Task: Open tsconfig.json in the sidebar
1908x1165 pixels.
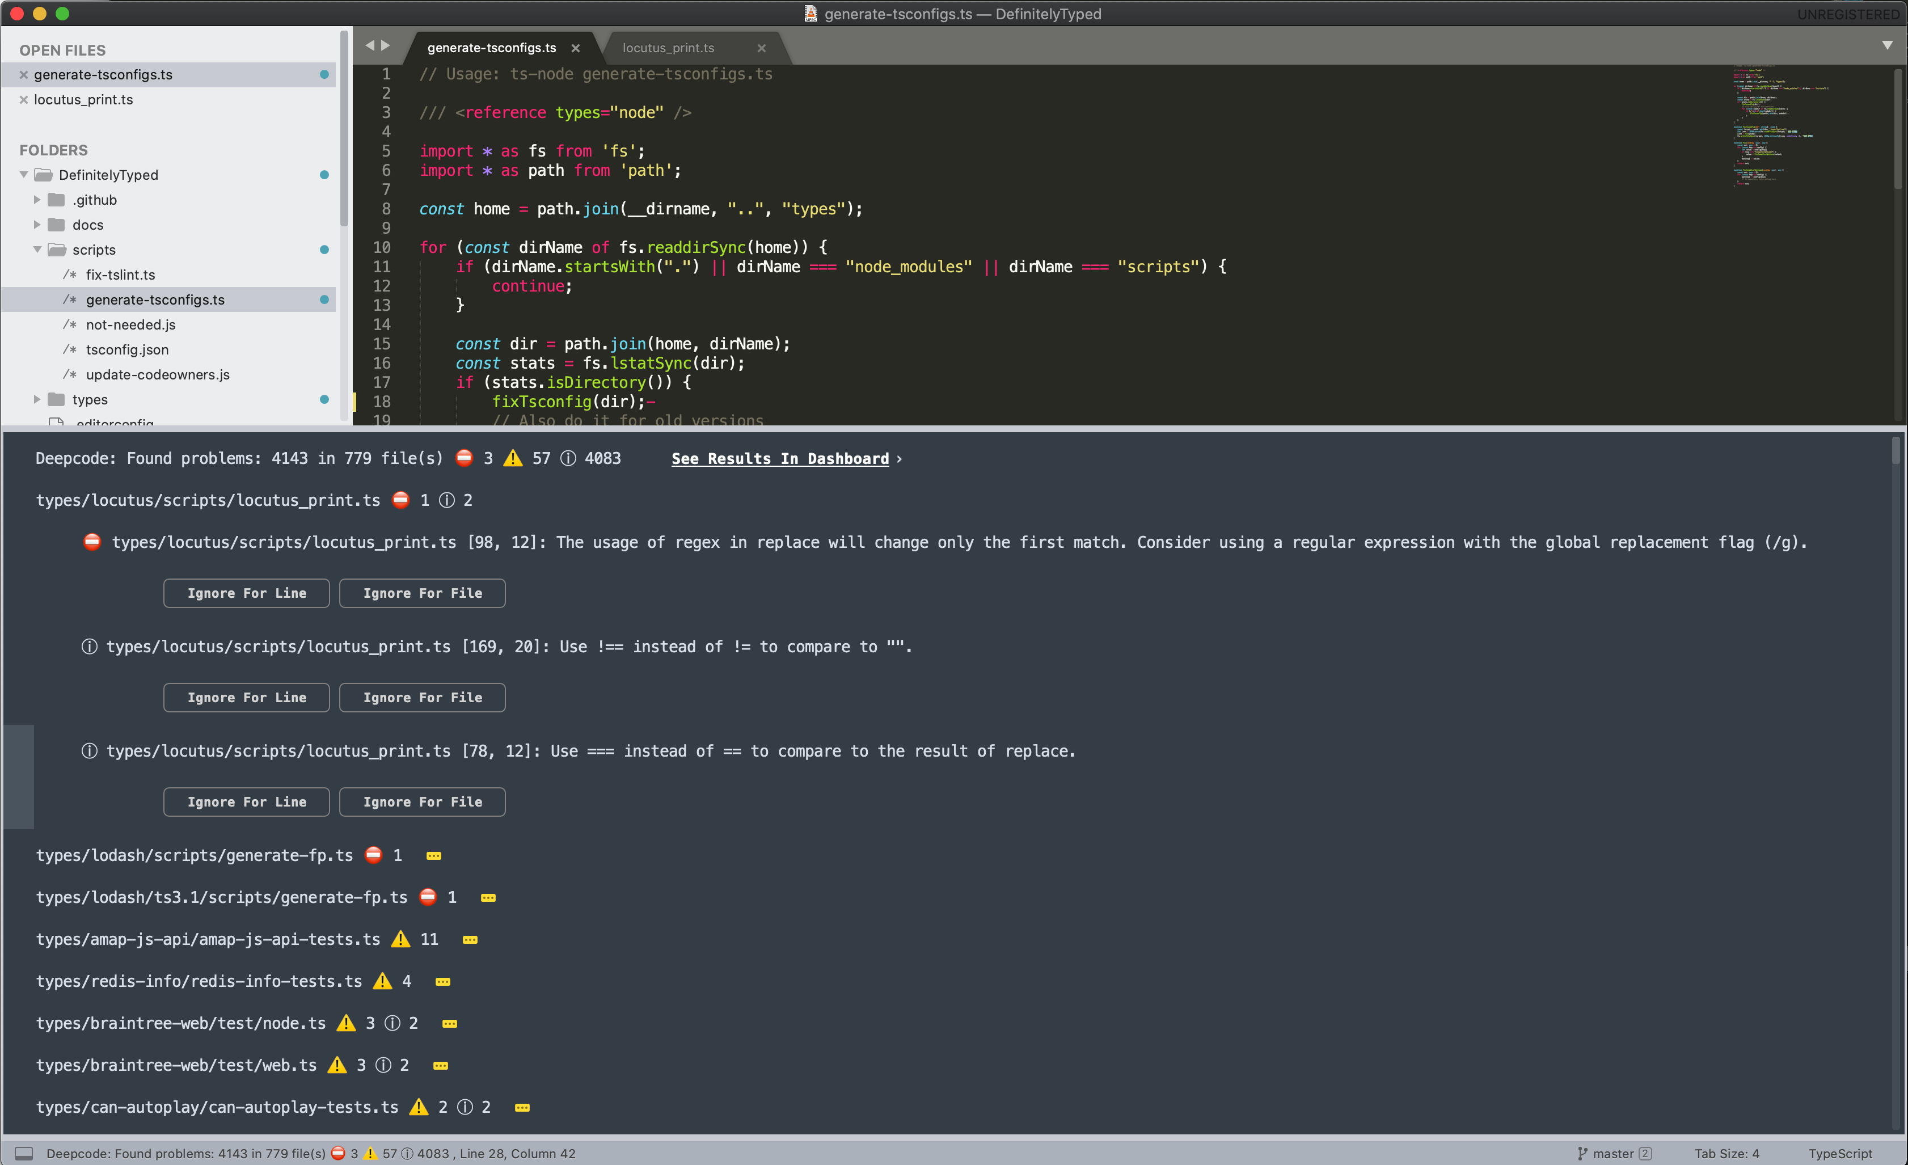Action: pyautogui.click(x=127, y=349)
